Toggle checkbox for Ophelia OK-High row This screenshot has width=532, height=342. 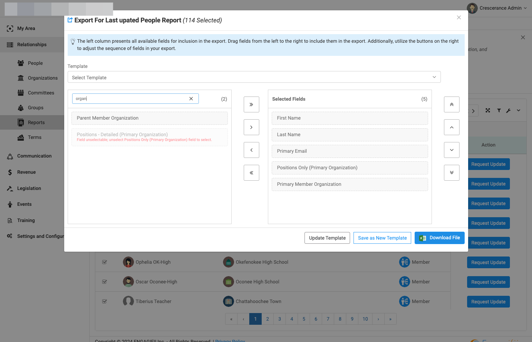coord(105,262)
